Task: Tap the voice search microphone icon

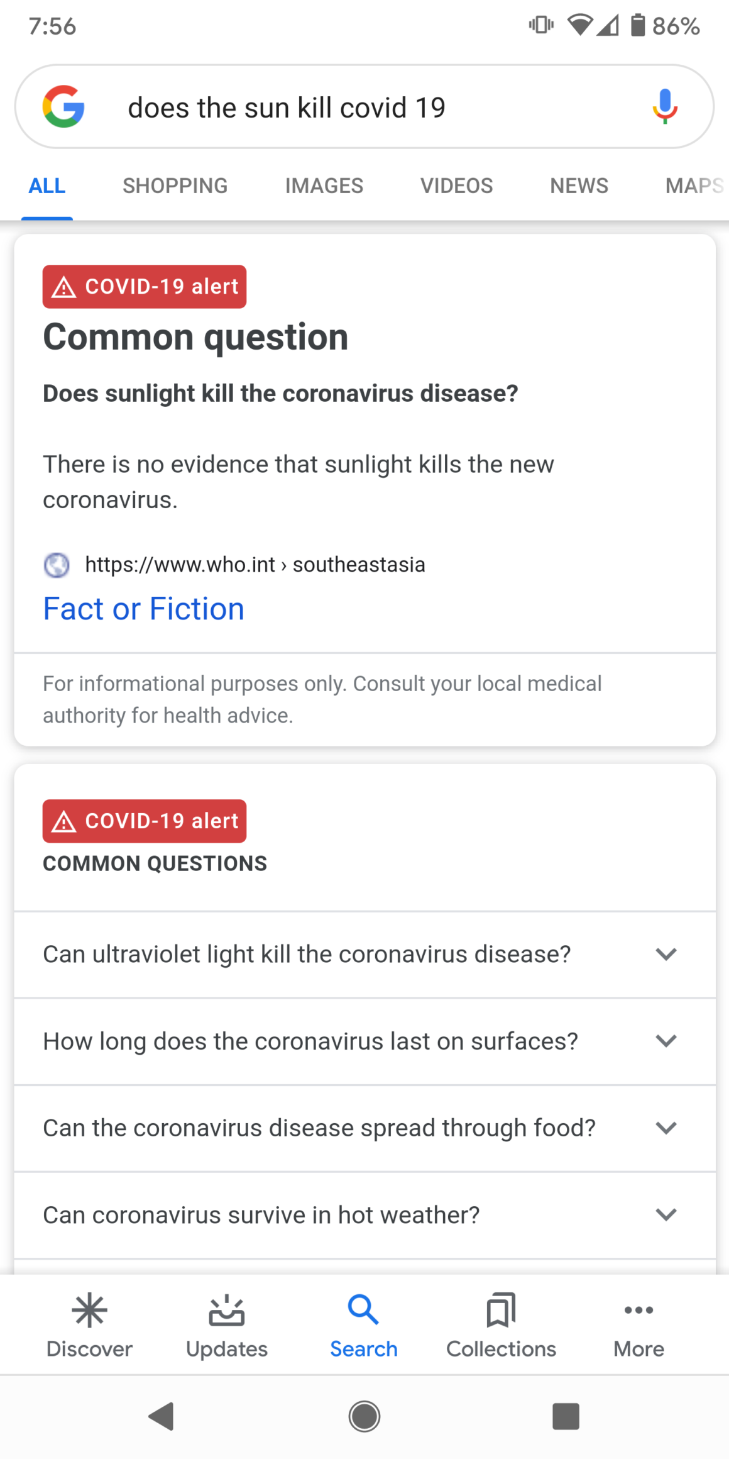Action: pyautogui.click(x=664, y=106)
